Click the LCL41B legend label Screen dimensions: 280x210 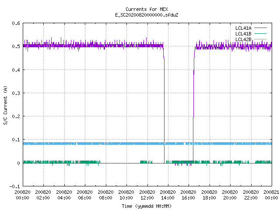click(x=243, y=34)
